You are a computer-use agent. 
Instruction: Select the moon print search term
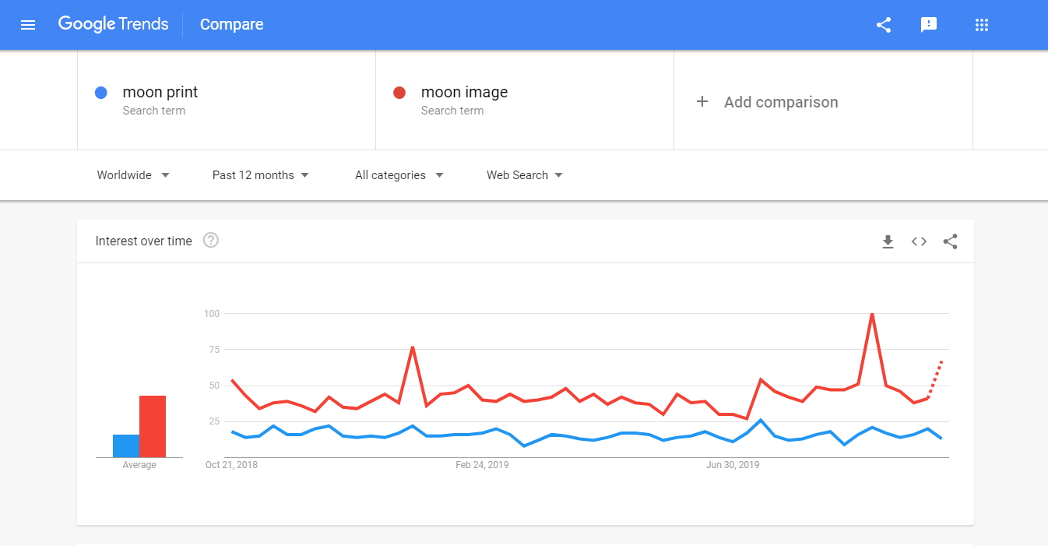click(x=160, y=93)
